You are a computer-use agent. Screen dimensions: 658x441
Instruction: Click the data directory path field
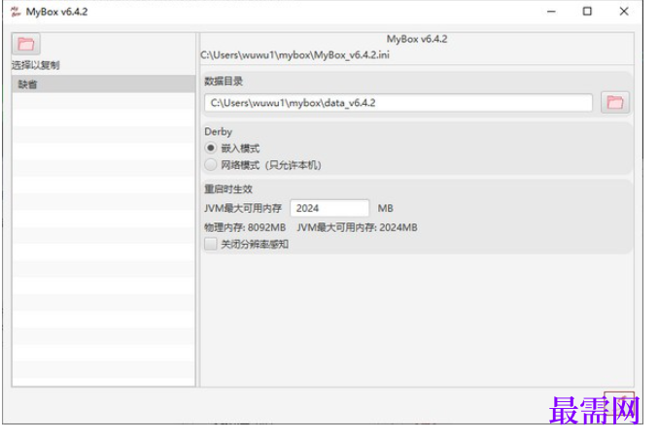pyautogui.click(x=398, y=103)
